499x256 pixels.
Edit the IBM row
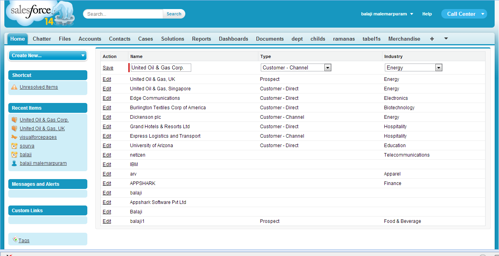[x=107, y=164]
